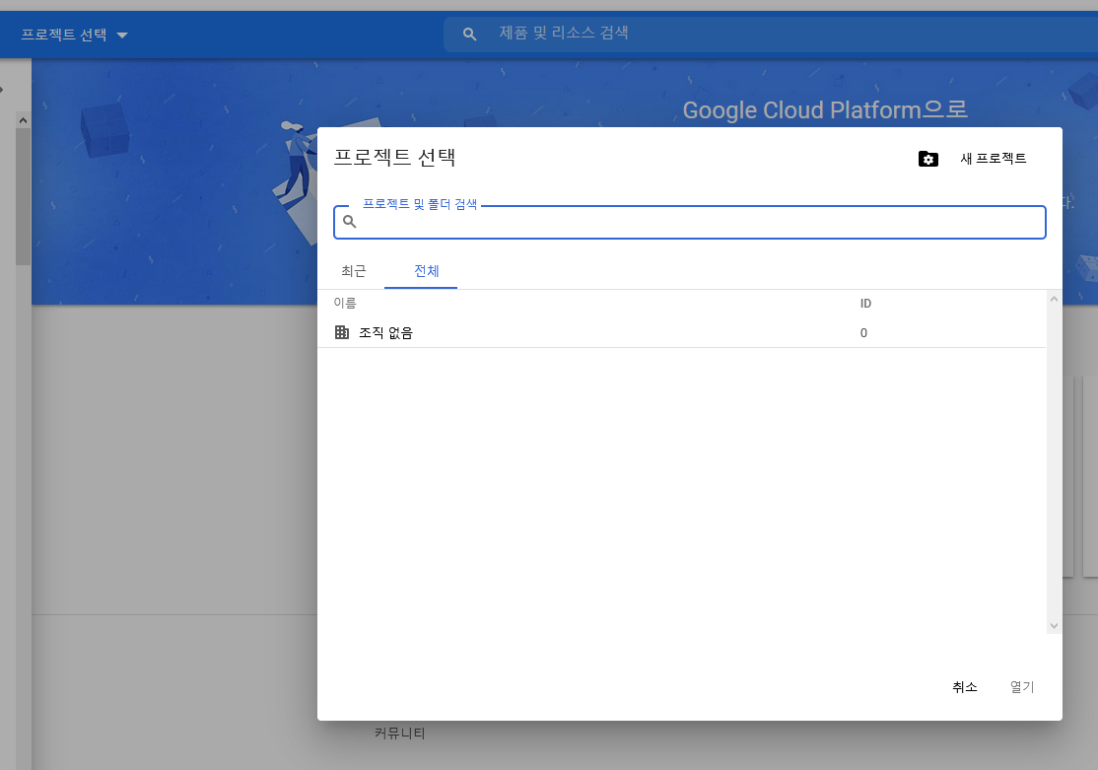Click the left sidebar scroll up arrow
Viewport: 1098px width, 770px height.
23,120
